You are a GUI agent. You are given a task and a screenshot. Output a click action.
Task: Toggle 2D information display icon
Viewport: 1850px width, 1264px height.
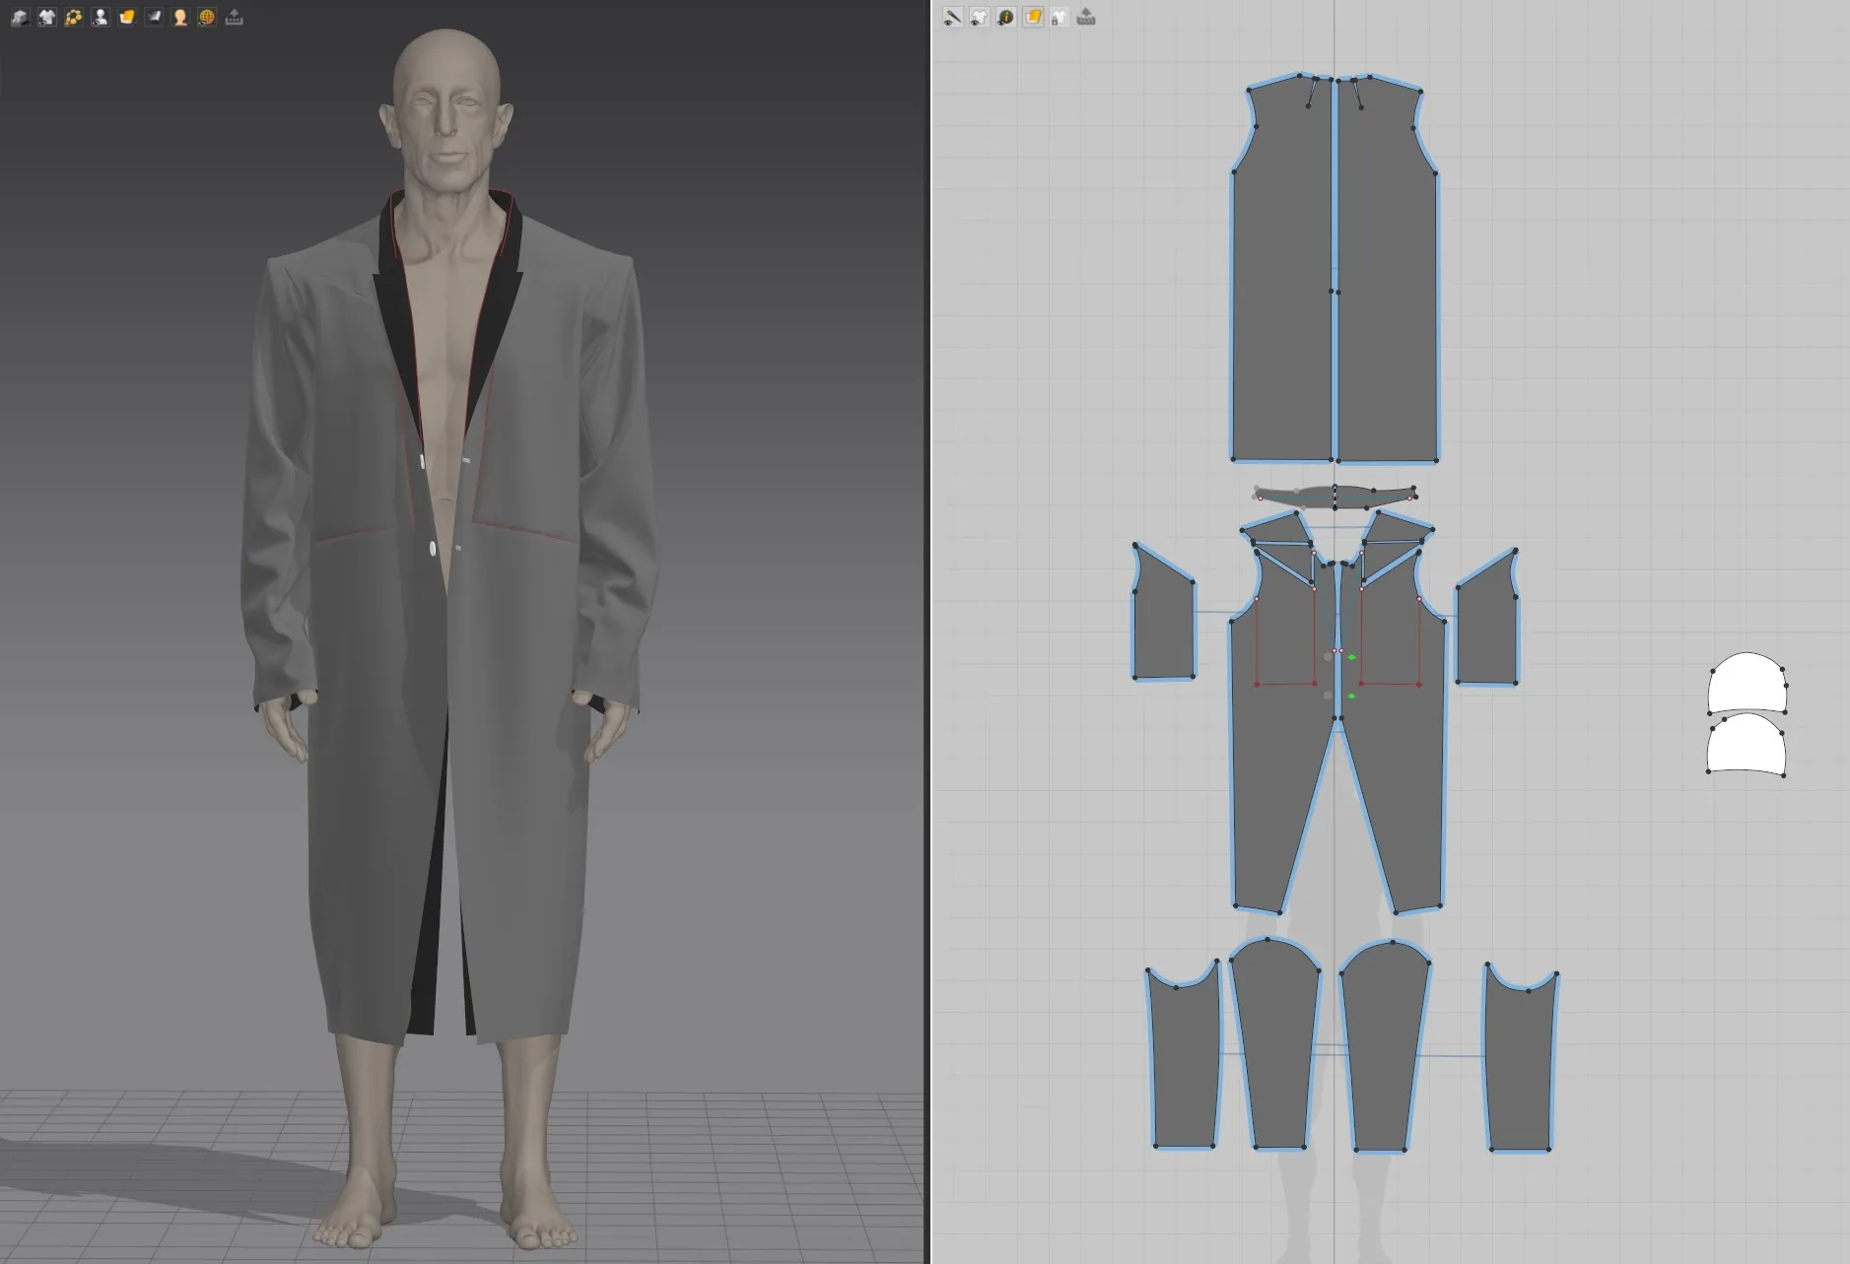(1005, 17)
